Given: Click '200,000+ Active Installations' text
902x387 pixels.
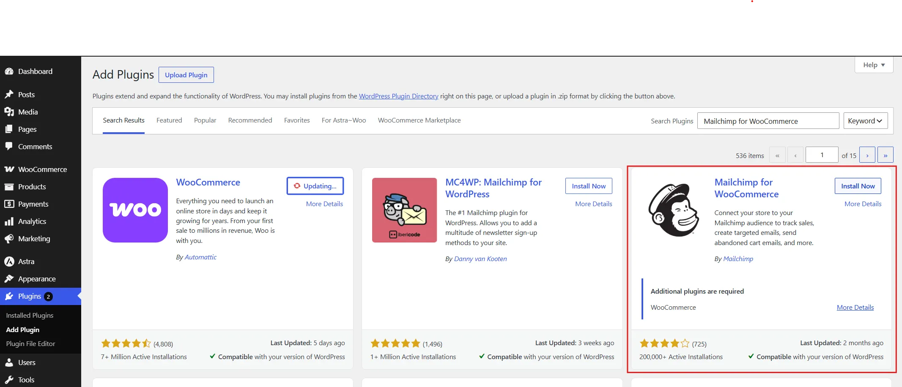Looking at the screenshot, I should click(x=681, y=357).
